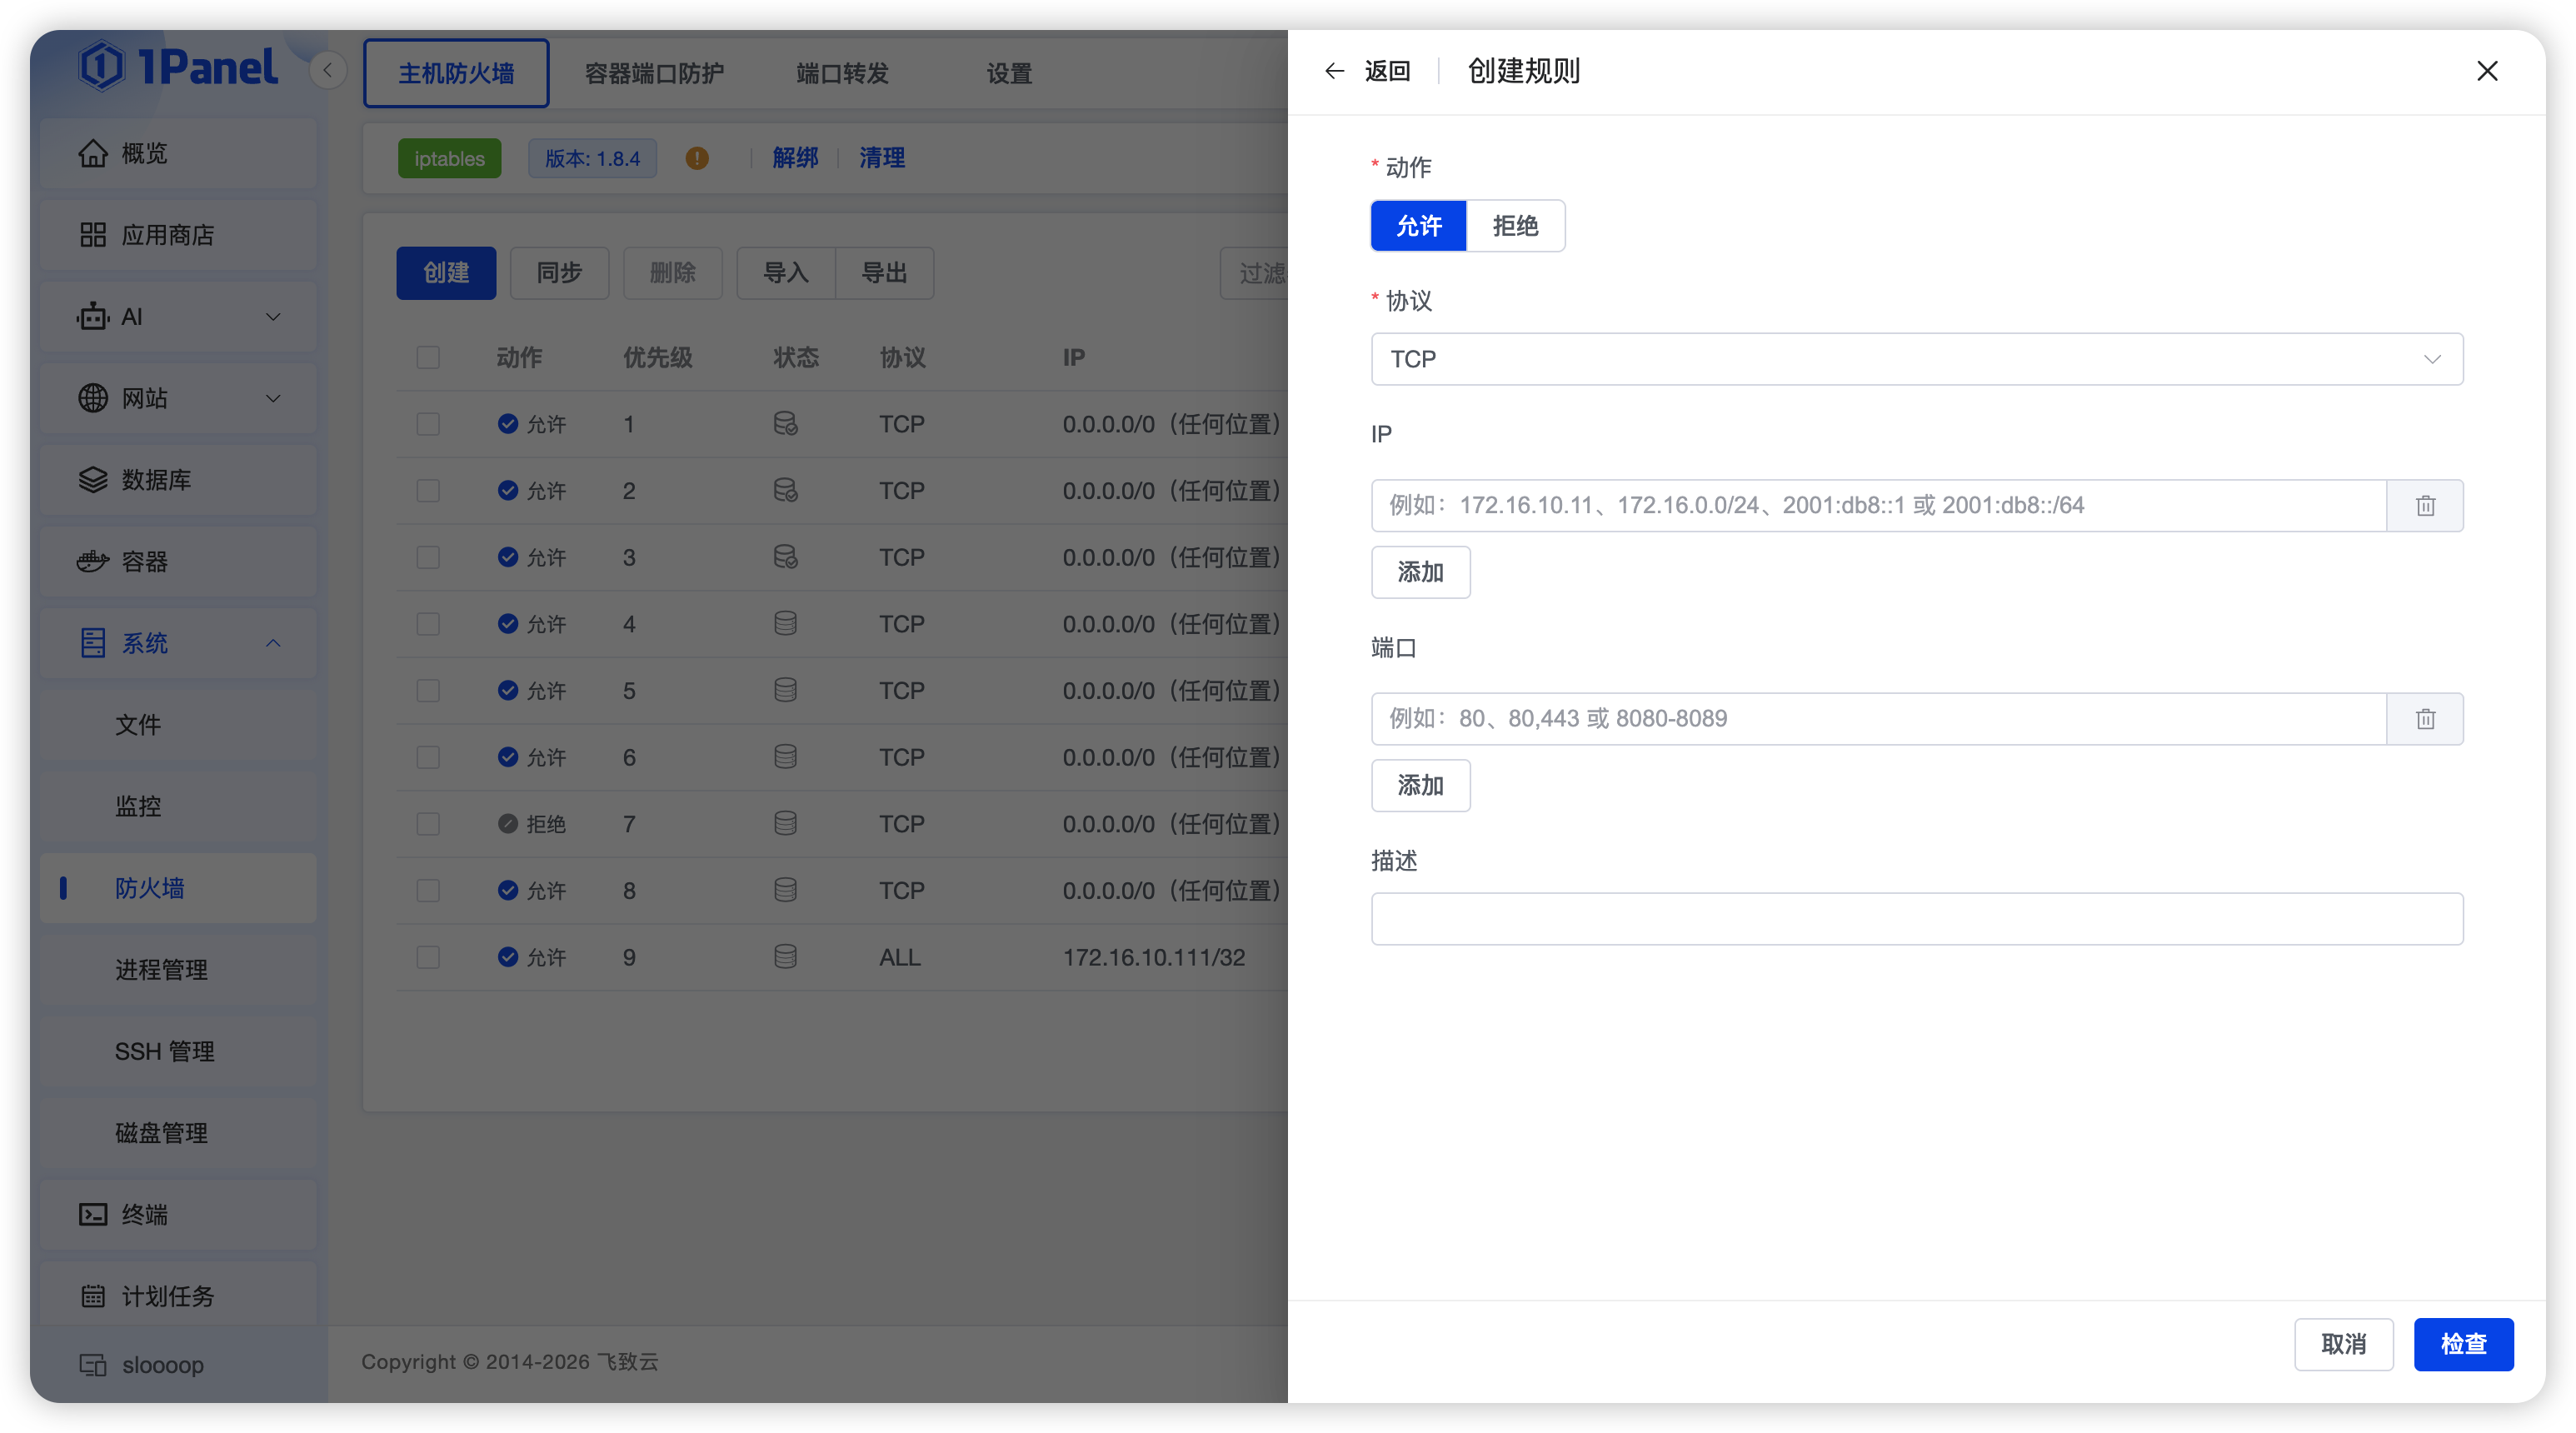
Task: Tick the checkbox for the priority 1 rule
Action: 428,424
